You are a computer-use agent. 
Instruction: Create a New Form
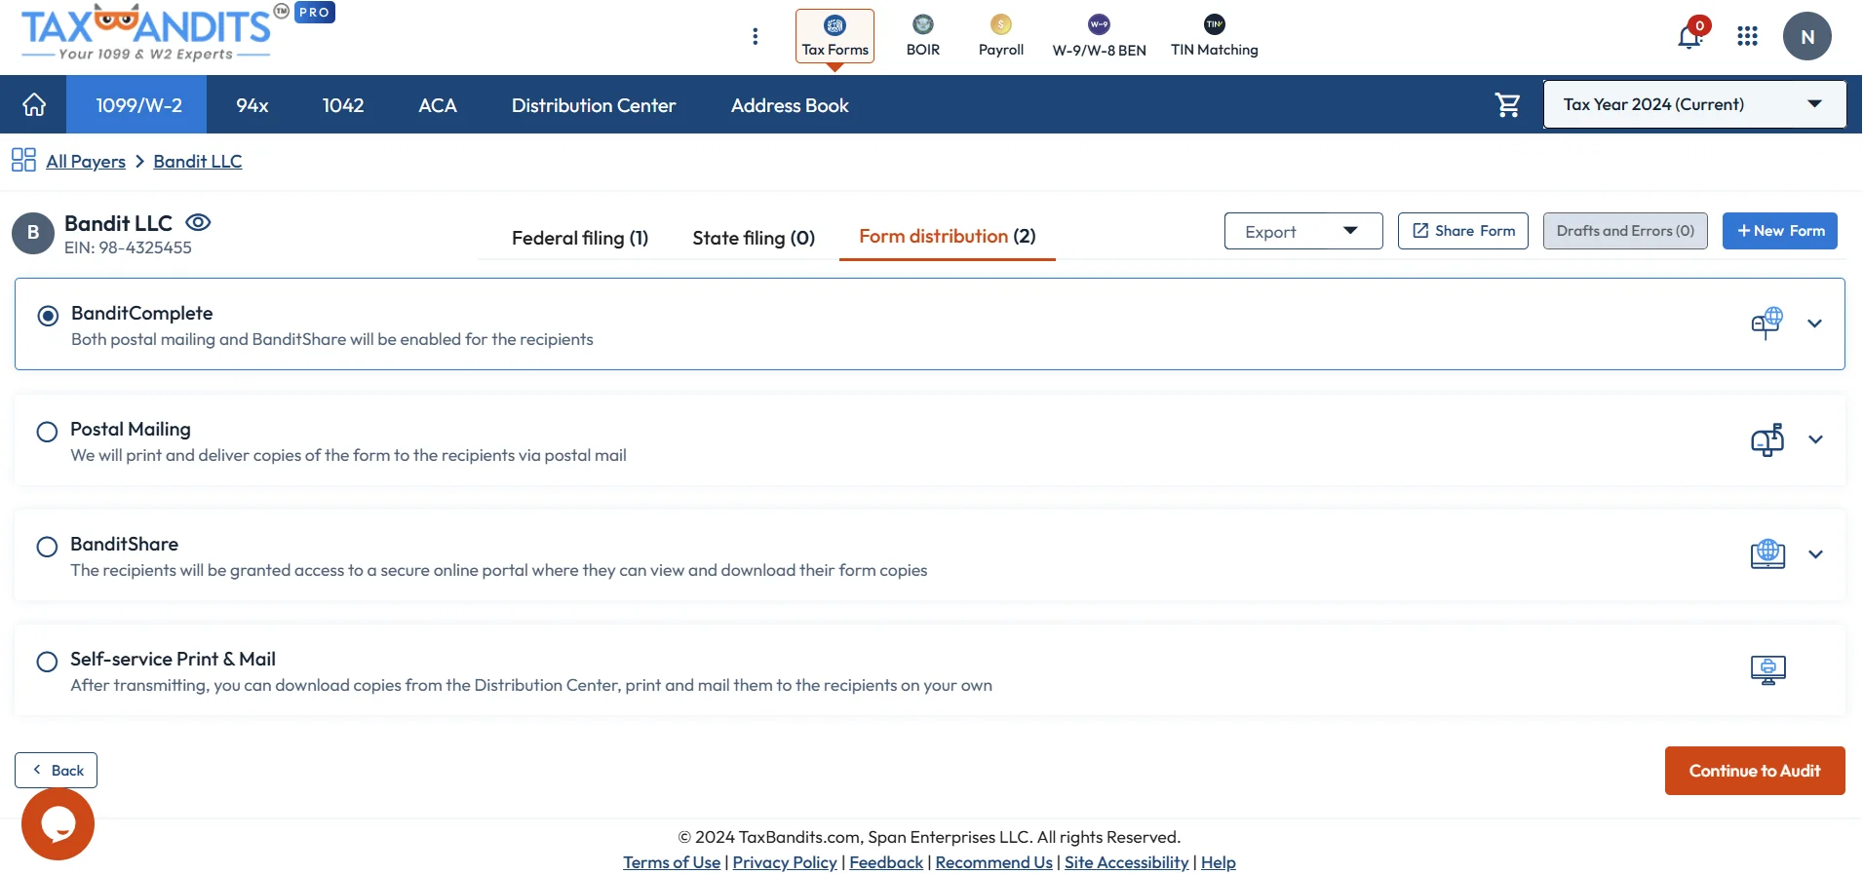pos(1780,231)
